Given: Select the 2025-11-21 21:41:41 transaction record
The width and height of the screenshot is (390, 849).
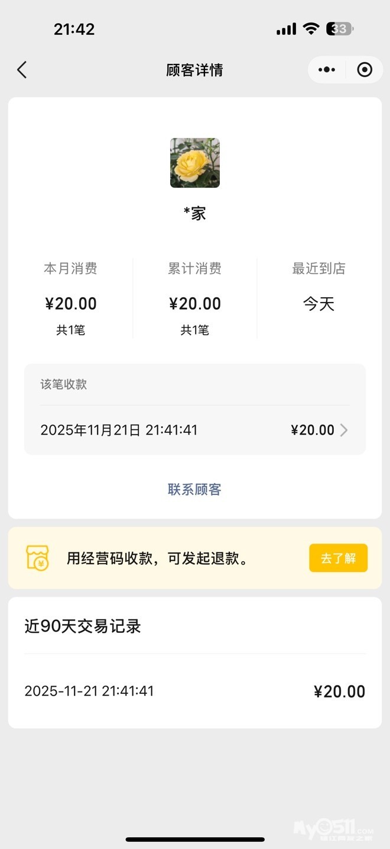Looking at the screenshot, I should [194, 691].
